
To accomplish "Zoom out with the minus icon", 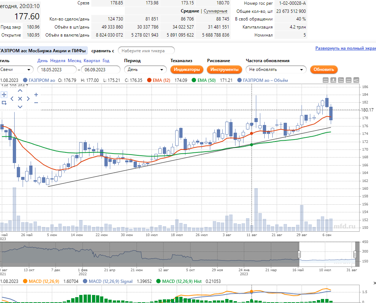I will pyautogui.click(x=36, y=103).
